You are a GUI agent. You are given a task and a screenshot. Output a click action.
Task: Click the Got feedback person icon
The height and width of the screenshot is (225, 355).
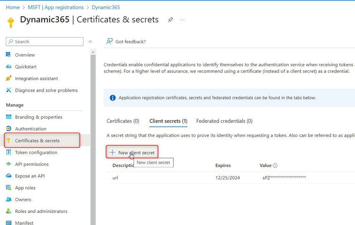(109, 41)
